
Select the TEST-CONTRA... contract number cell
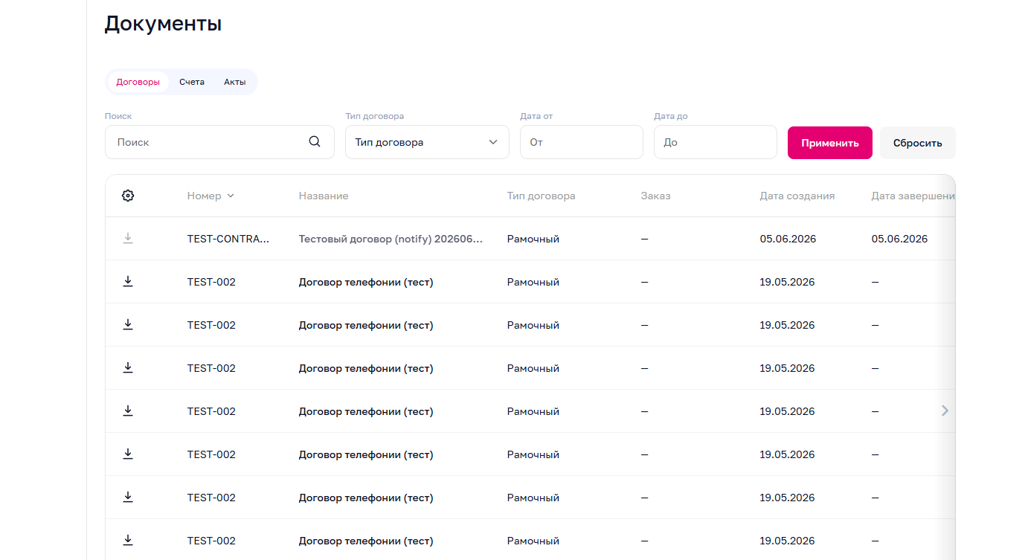click(228, 239)
